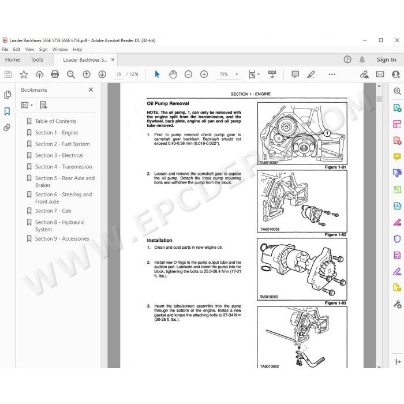The image size is (404, 404).
Task: Add a sticky note comment
Action: pyautogui.click(x=295, y=74)
